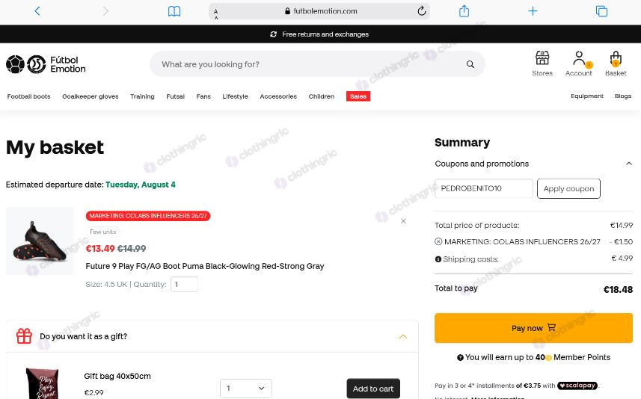Viewport: 641px width, 399px height.
Task: Open the Training menu
Action: click(x=142, y=96)
